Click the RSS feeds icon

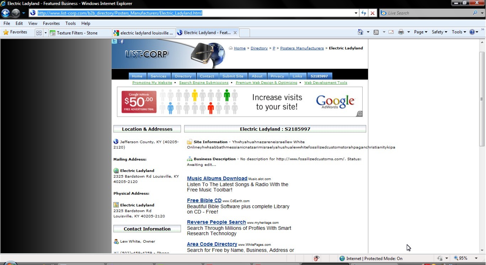point(376,32)
